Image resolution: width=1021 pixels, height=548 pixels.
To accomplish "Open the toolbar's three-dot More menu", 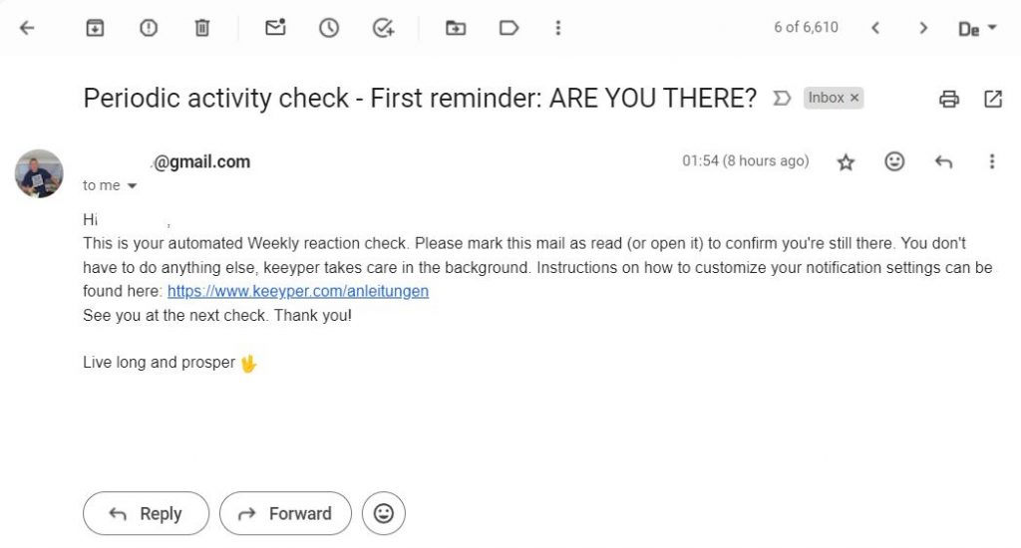I will click(x=558, y=29).
